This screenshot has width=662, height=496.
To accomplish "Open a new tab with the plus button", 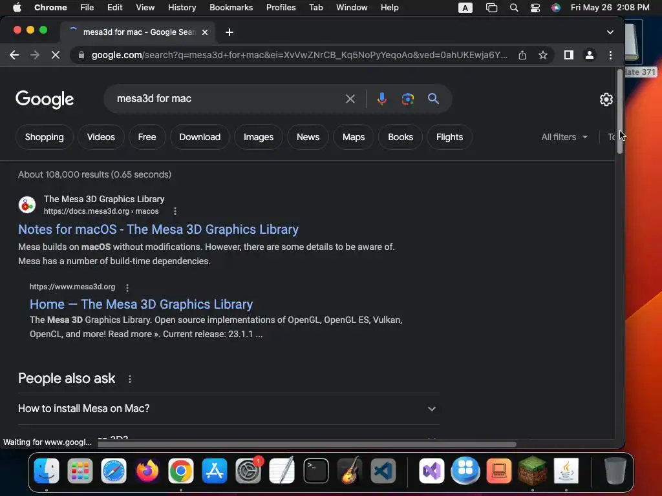I will [230, 32].
